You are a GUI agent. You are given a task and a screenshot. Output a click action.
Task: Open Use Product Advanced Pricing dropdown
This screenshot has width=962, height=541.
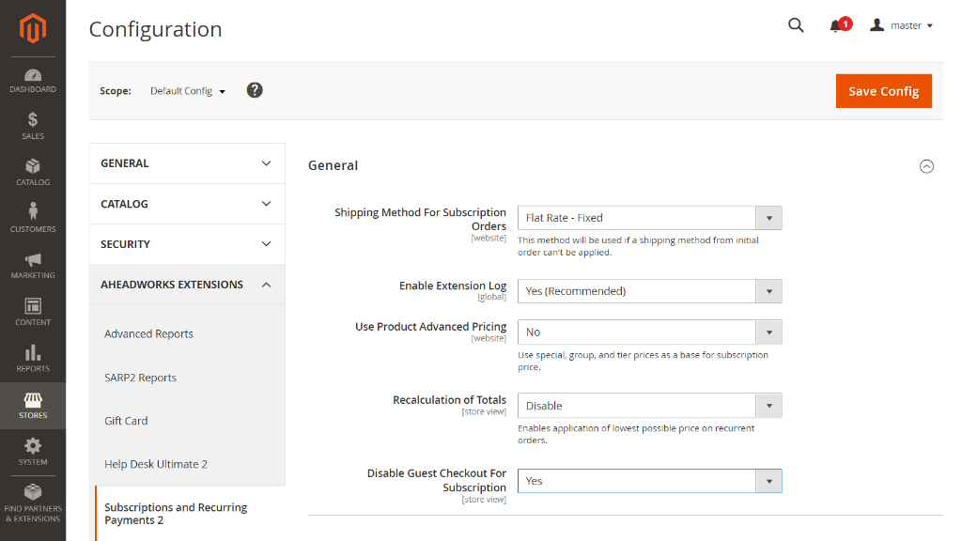650,332
